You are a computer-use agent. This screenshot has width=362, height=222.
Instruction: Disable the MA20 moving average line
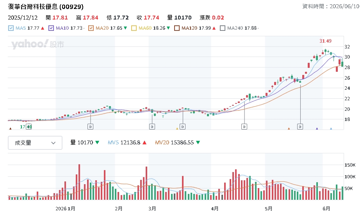pyautogui.click(x=91, y=28)
